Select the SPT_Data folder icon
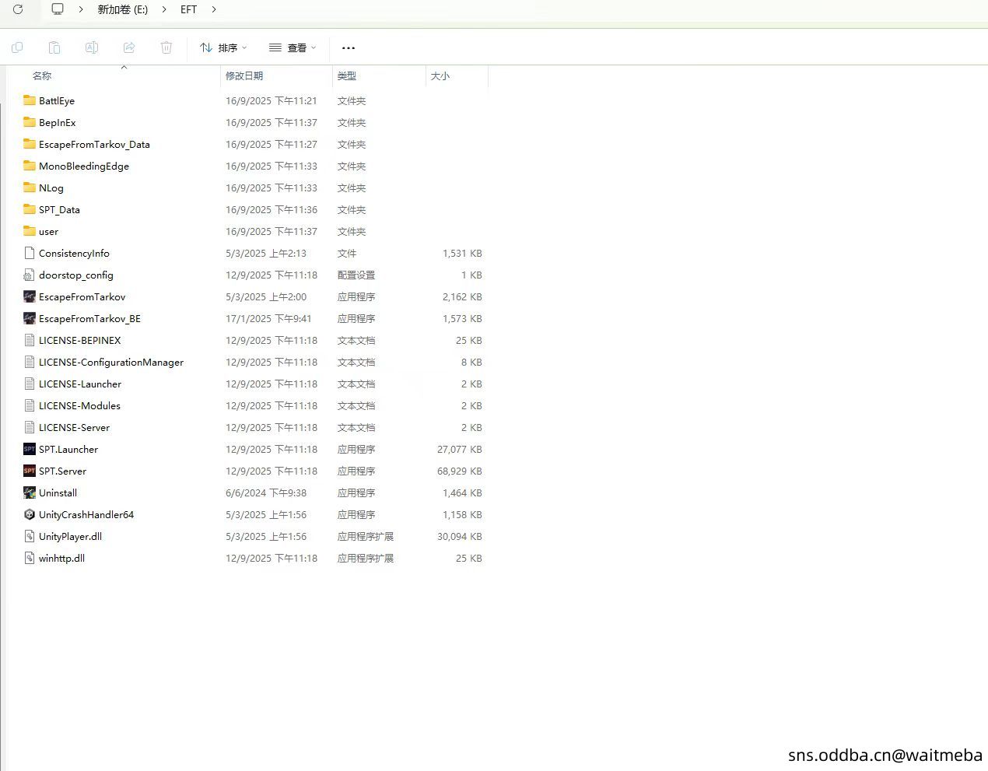This screenshot has width=988, height=771. click(x=30, y=209)
